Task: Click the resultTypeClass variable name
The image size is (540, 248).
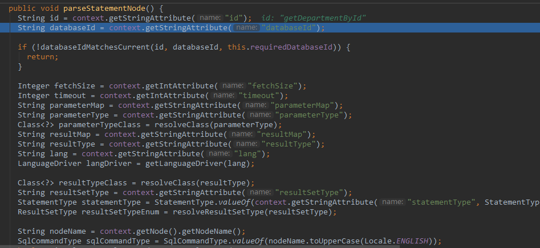Action: 93,182
